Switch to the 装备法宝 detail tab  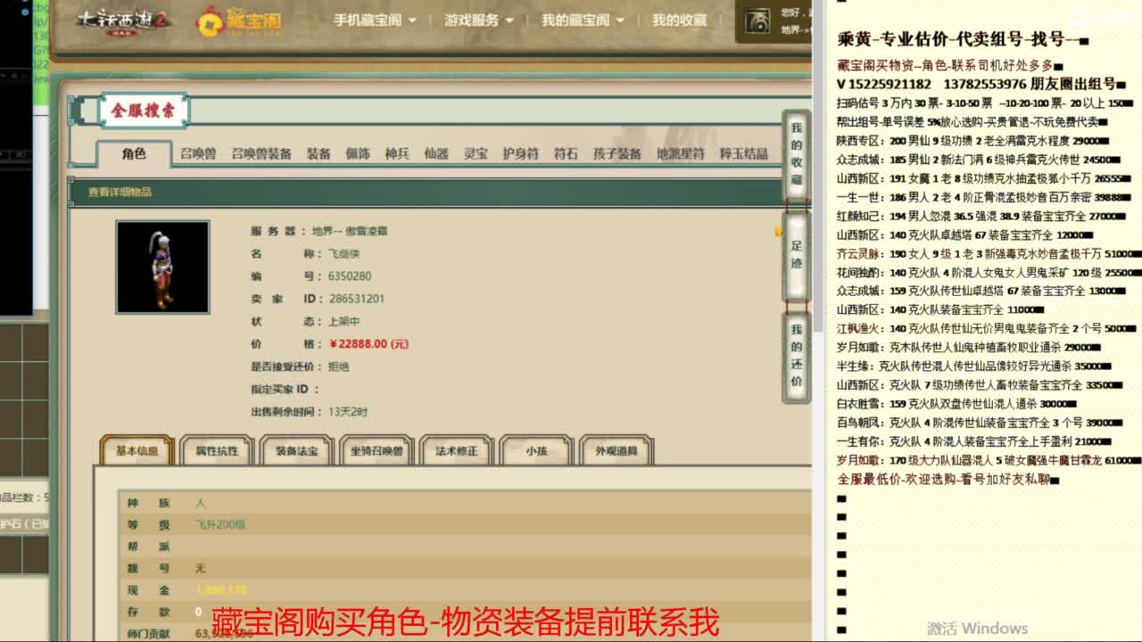click(296, 450)
